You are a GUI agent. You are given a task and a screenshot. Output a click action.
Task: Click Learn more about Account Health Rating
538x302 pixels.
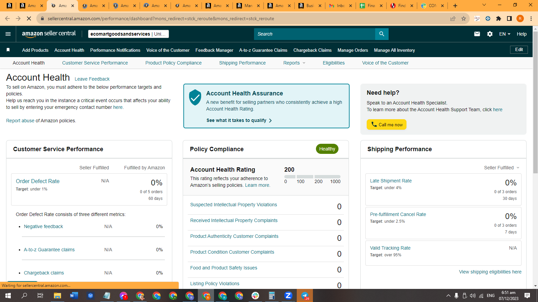(x=257, y=185)
